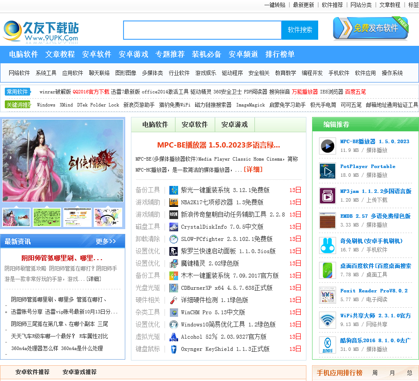Click the EMDB app icon
Image resolution: width=419 pixels, height=381 pixels.
click(x=327, y=221)
